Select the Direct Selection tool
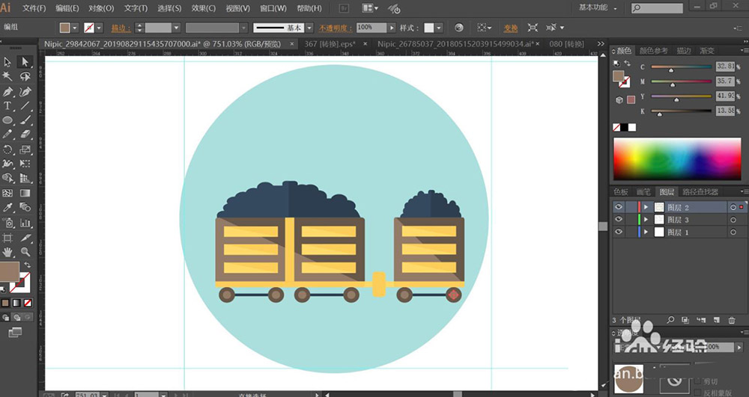 25,62
